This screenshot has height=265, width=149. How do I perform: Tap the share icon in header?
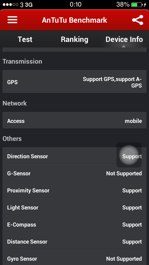click(x=138, y=20)
